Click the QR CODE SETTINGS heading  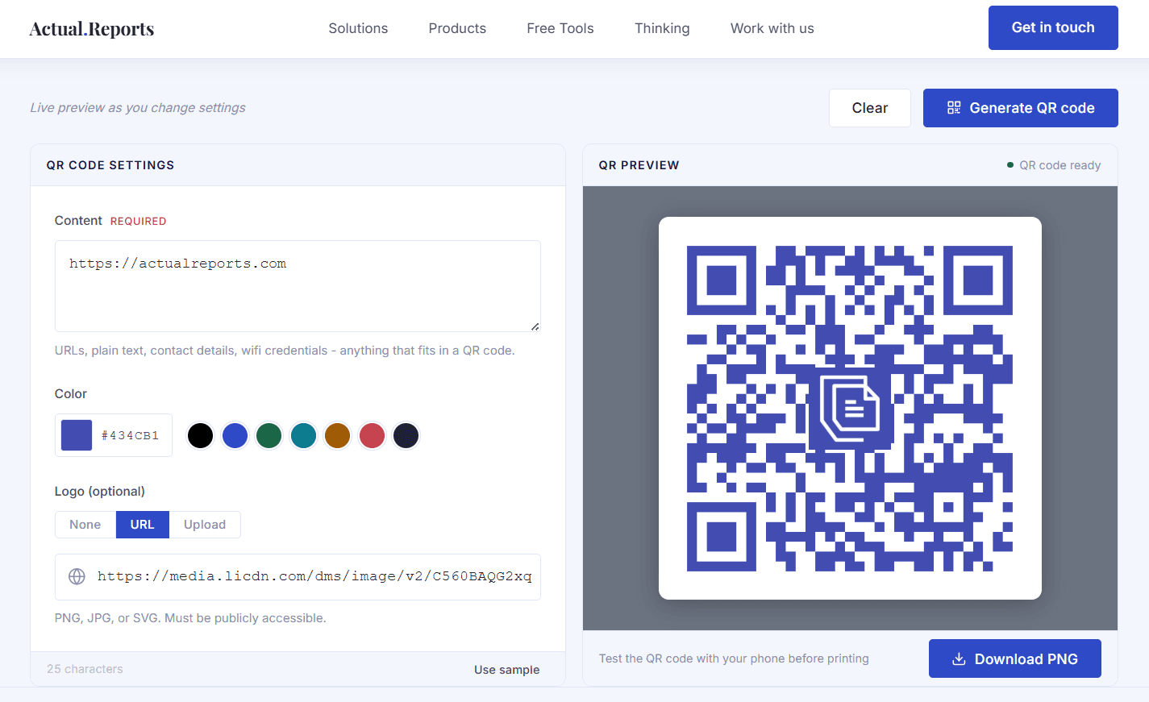pos(110,165)
